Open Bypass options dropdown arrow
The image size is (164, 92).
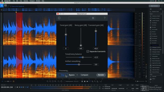point(77,75)
